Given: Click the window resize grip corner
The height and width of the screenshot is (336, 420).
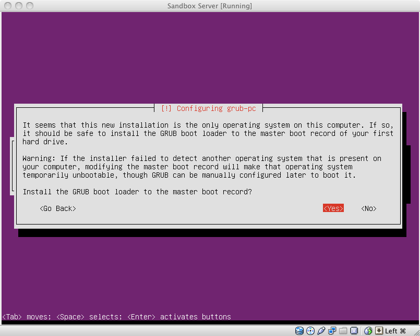Looking at the screenshot, I should click(x=416, y=332).
